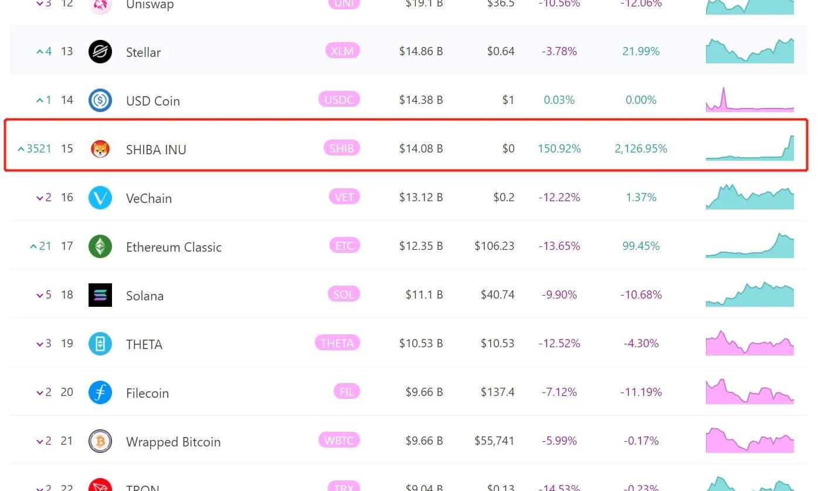Click the XLM ticker badge
Image resolution: width=818 pixels, height=491 pixels.
(342, 51)
